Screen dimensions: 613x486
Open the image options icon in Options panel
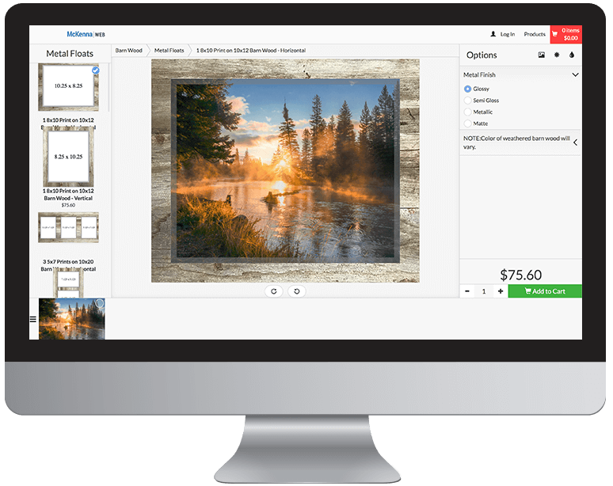coord(542,55)
